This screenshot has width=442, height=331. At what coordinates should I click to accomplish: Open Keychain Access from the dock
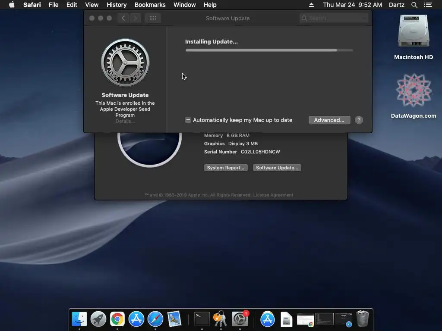coord(221,319)
